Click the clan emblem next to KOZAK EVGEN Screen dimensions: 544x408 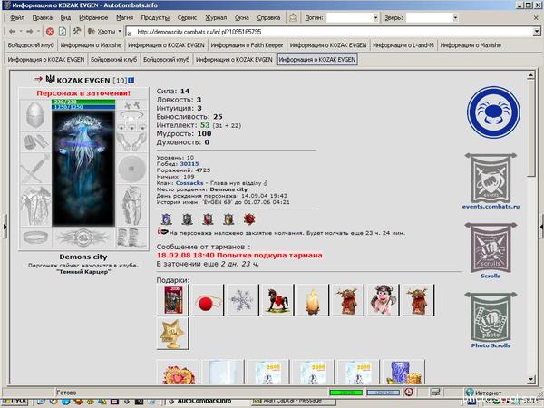(x=50, y=79)
